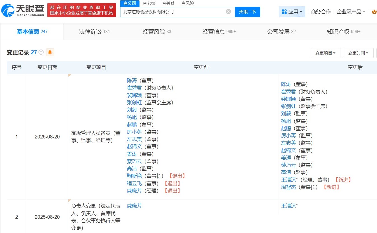Open 陈涛 in the 变更后 column
Viewport: 377px width, 233px height.
point(286,84)
